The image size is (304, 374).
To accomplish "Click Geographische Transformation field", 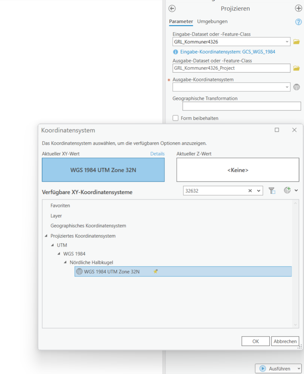I will click(x=242, y=106).
